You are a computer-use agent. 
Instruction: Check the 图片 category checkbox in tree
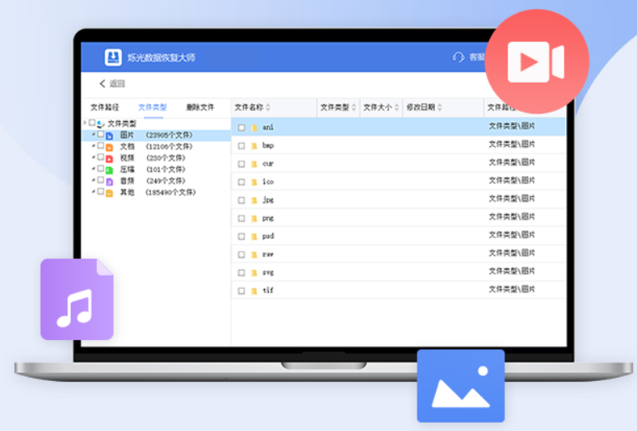(x=100, y=134)
